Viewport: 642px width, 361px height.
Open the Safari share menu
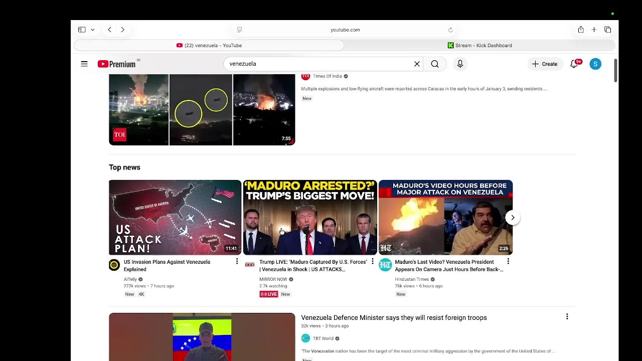(581, 30)
